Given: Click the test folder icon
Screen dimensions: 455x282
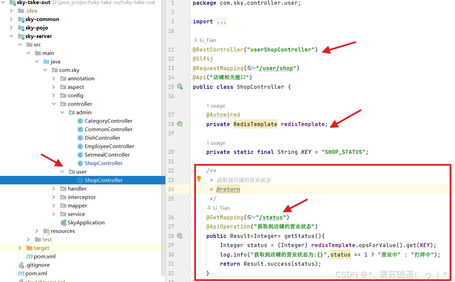Looking at the screenshot, I should tap(38, 240).
